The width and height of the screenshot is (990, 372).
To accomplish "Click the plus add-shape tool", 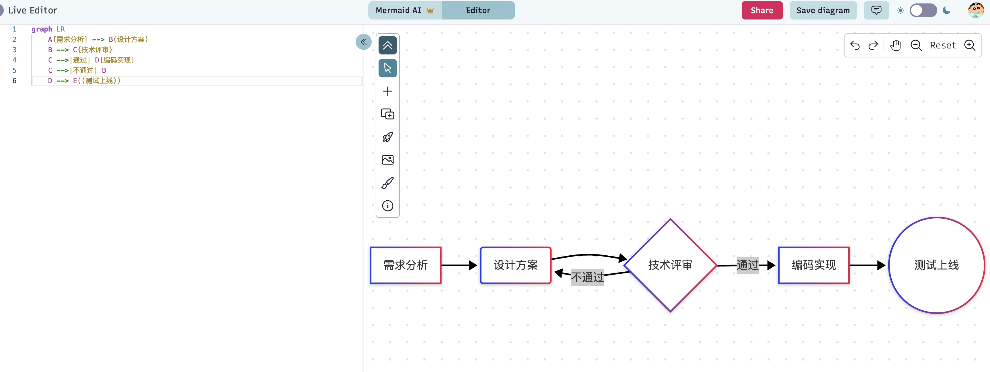I will coord(387,91).
